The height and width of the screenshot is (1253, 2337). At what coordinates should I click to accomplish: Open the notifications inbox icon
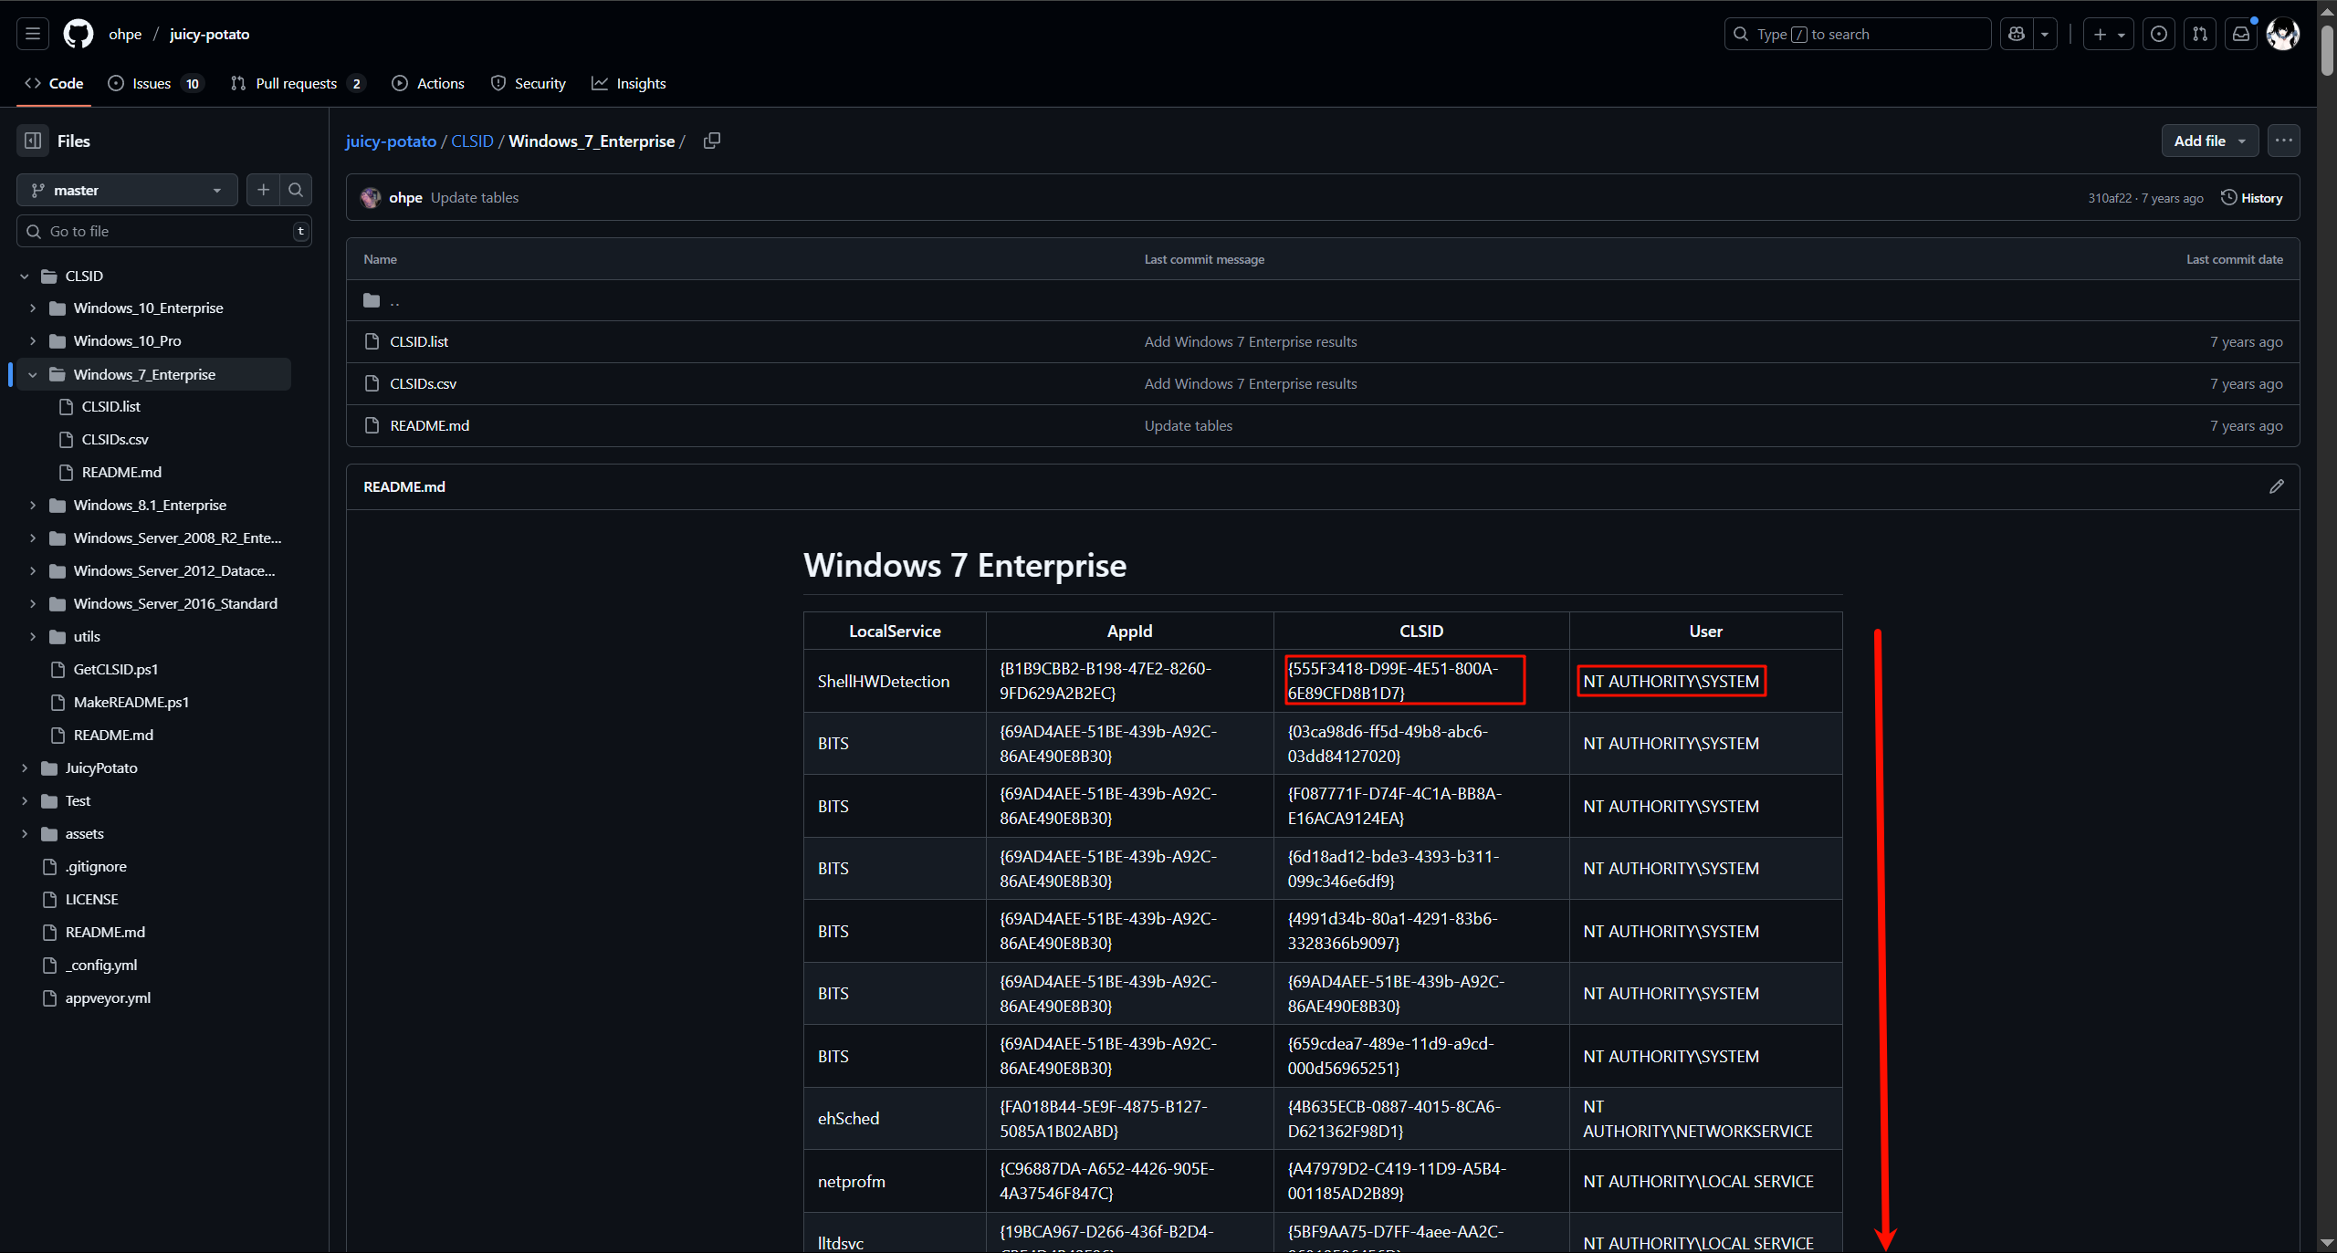(x=2240, y=34)
